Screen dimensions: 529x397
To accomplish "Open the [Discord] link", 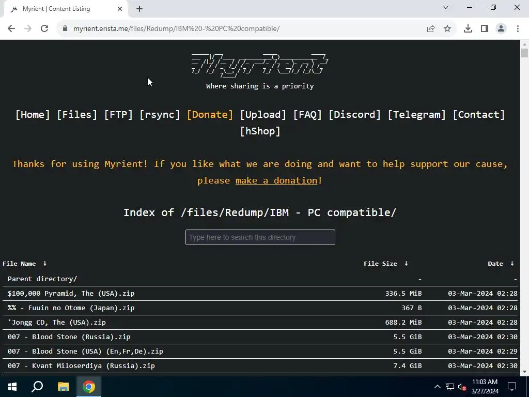I will click(x=354, y=114).
